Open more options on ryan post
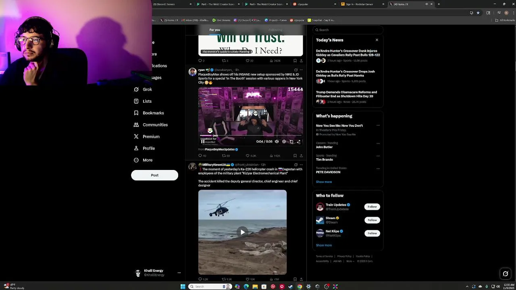This screenshot has width=516, height=290. (301, 70)
